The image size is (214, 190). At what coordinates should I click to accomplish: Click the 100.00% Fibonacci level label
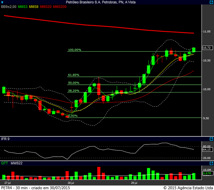coord(75,50)
